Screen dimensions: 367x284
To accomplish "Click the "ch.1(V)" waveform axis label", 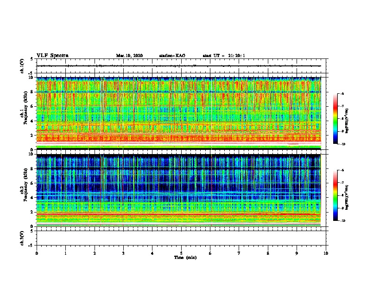I will pos(22,66).
